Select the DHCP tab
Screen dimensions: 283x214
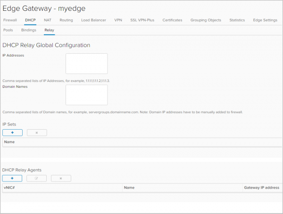pos(30,20)
